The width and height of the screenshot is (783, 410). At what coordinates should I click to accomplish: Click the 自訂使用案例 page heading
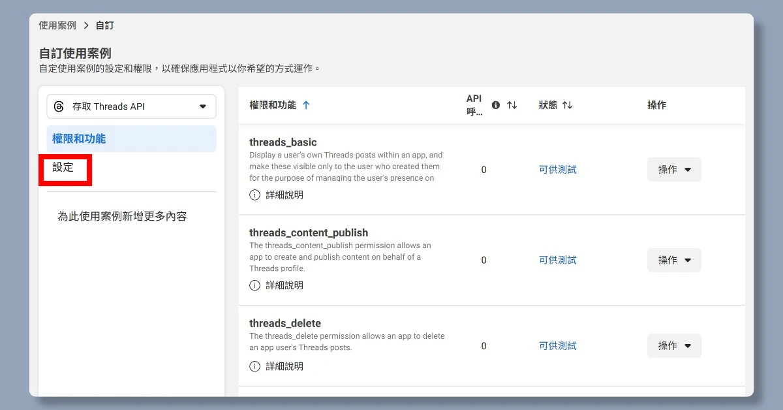click(75, 54)
